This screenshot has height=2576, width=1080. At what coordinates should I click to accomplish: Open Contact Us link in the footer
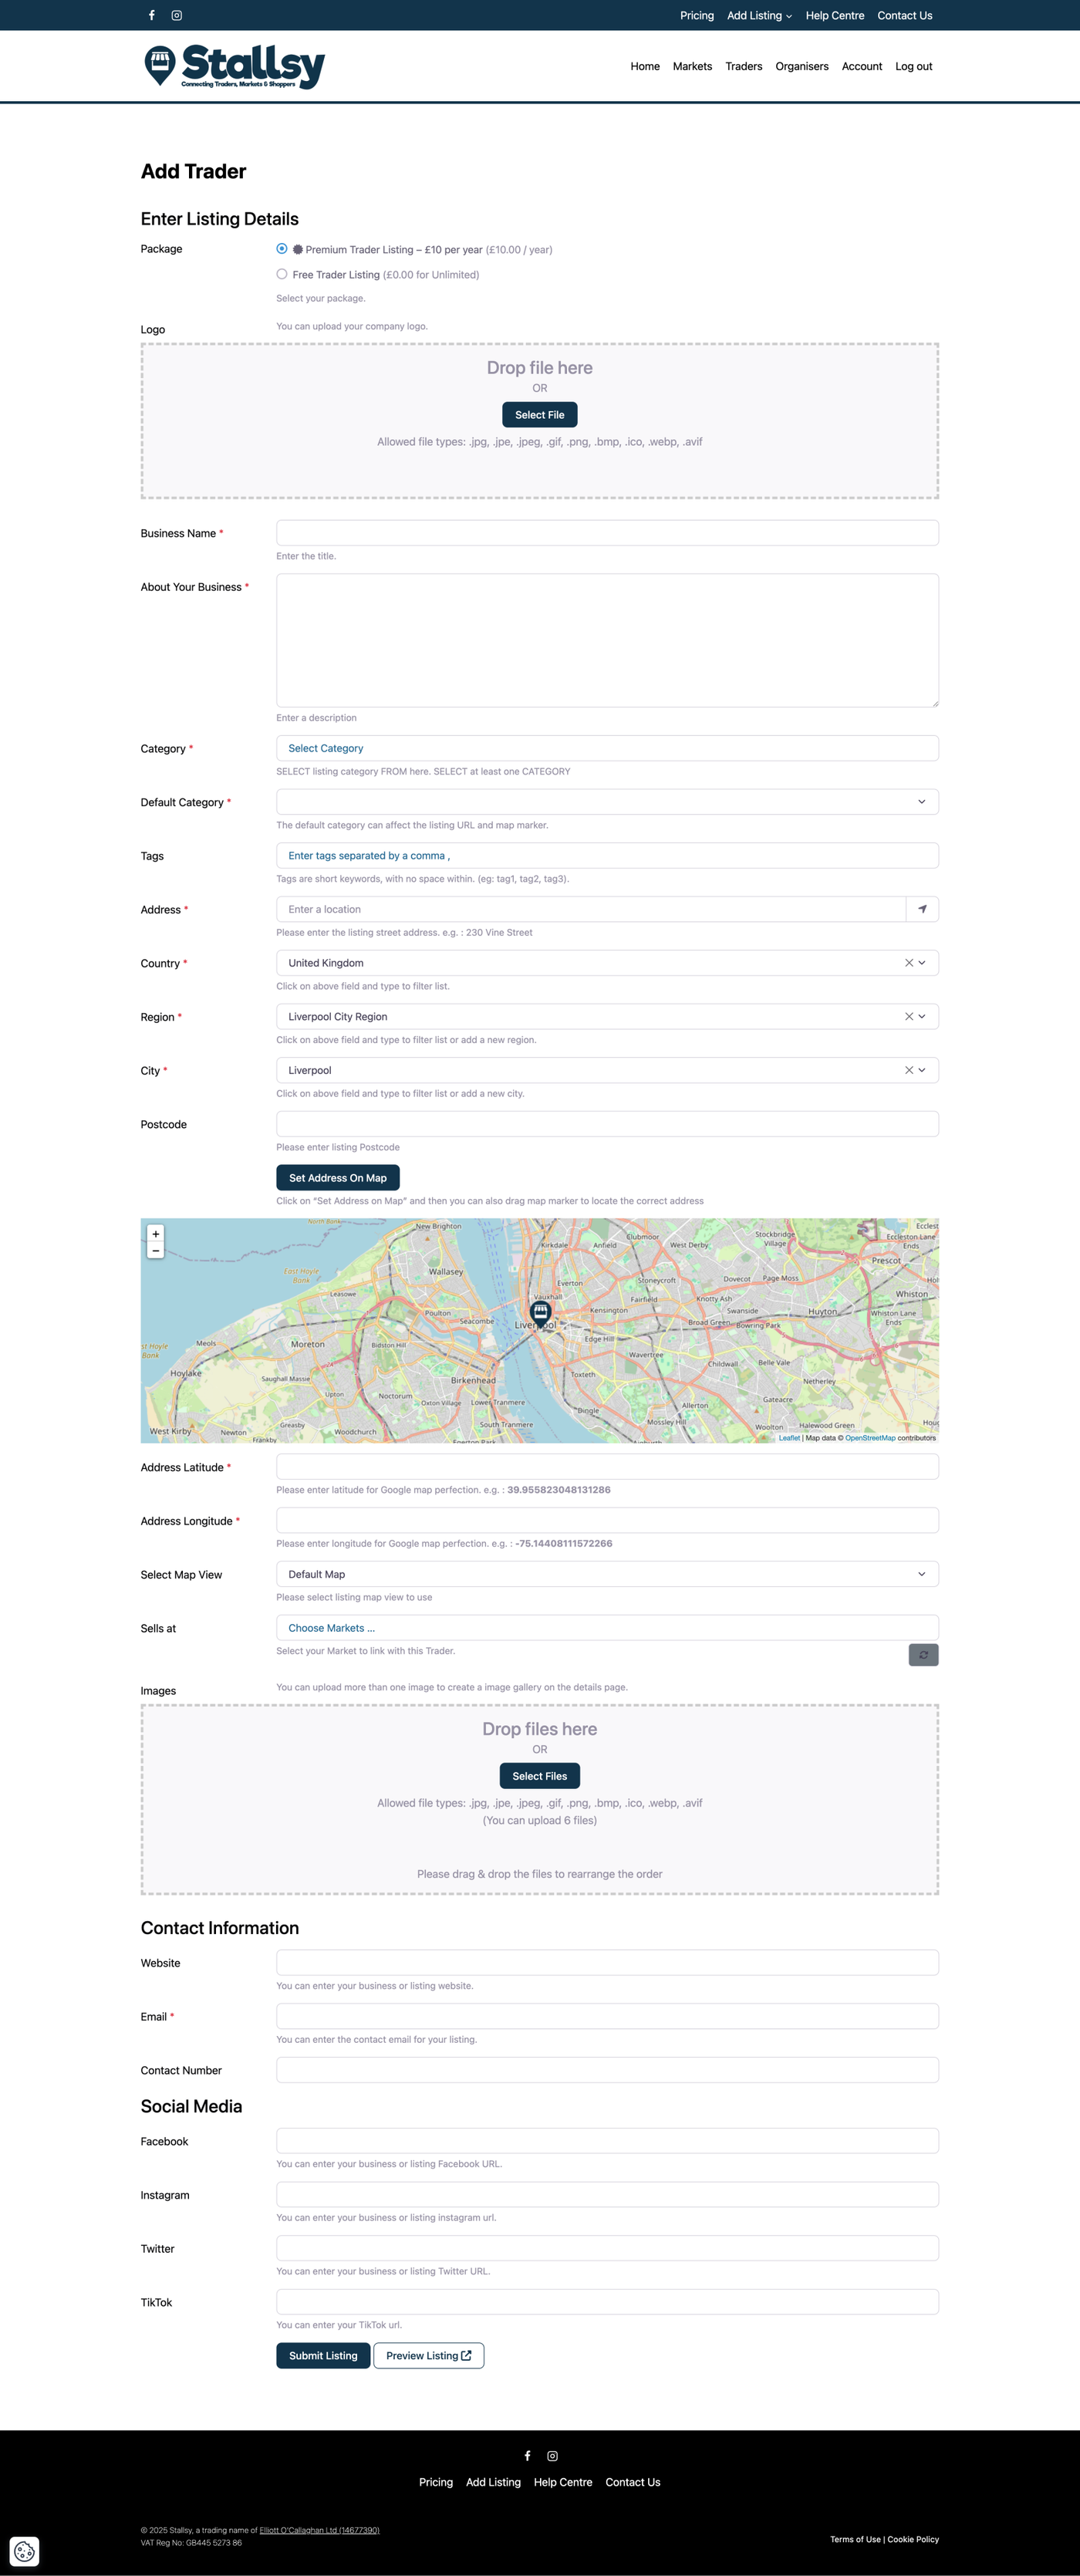pos(633,2482)
